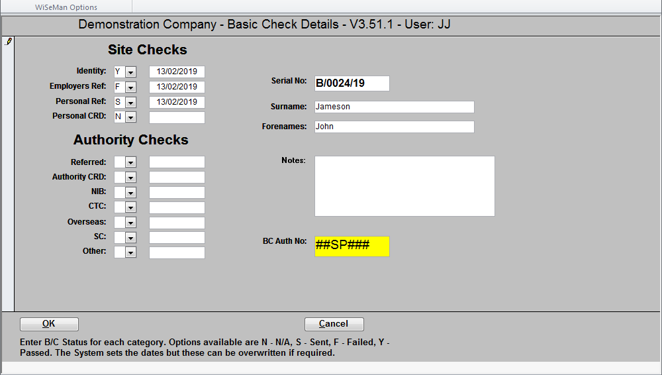The width and height of the screenshot is (662, 375).
Task: Open the SC status dropdown
Action: tap(130, 238)
